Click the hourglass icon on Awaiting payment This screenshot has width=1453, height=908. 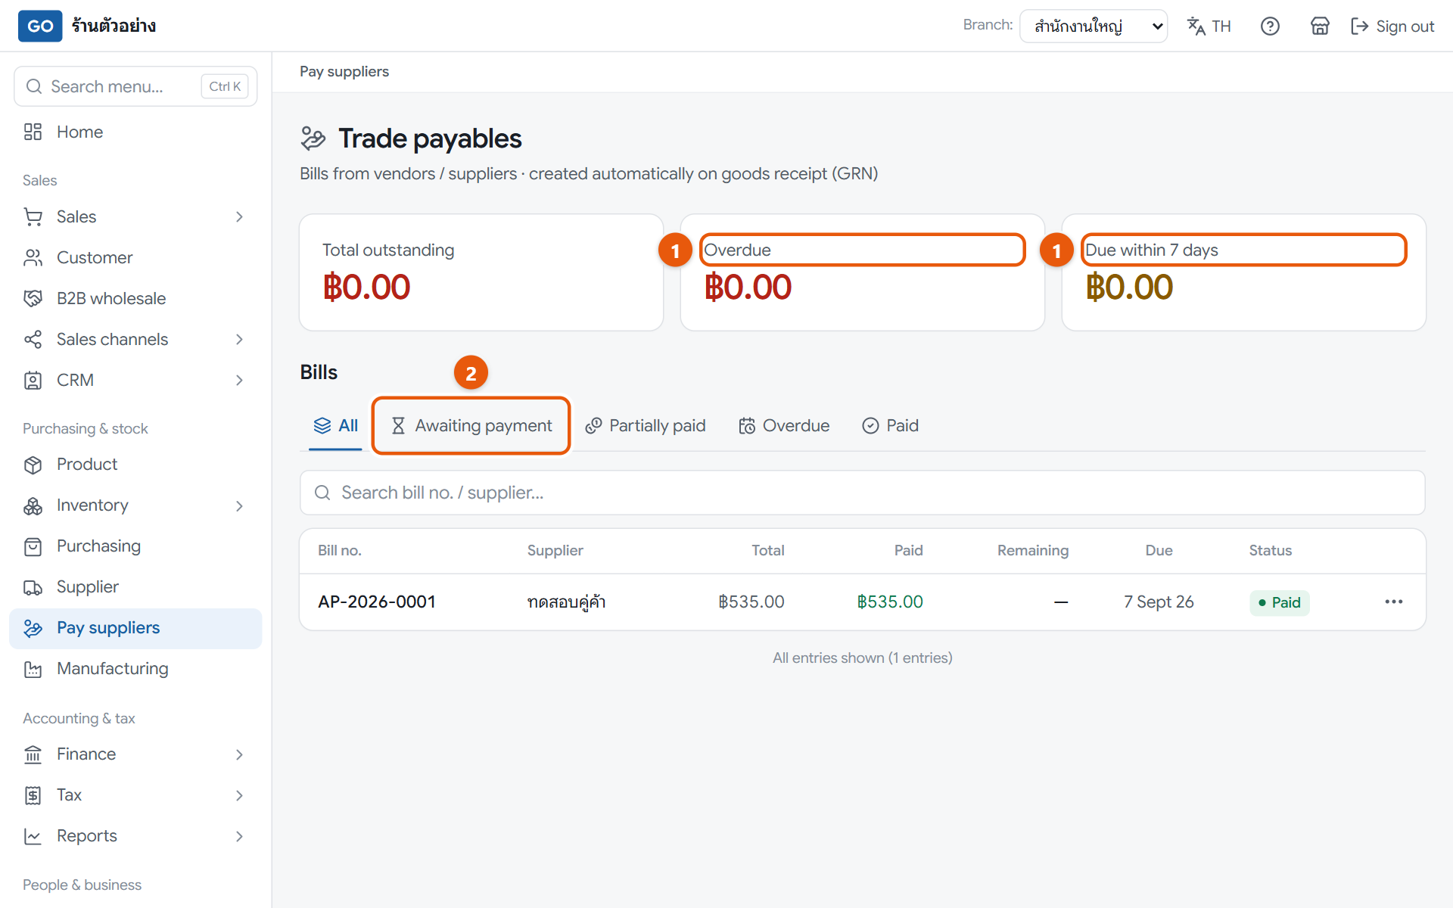[x=398, y=425]
